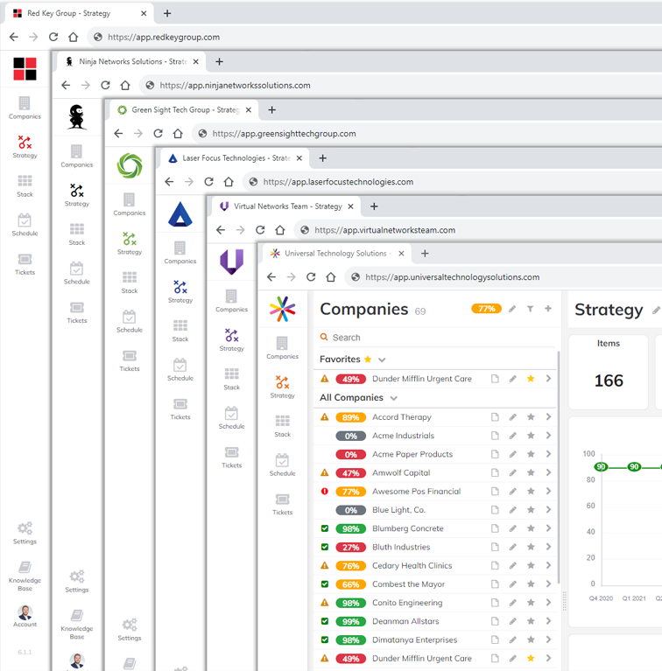662x671 pixels.
Task: Collapse the All Companies section
Action: pyautogui.click(x=393, y=398)
